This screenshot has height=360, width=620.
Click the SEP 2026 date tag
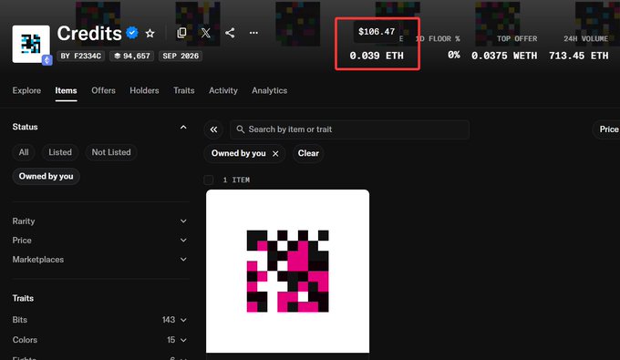click(x=181, y=57)
